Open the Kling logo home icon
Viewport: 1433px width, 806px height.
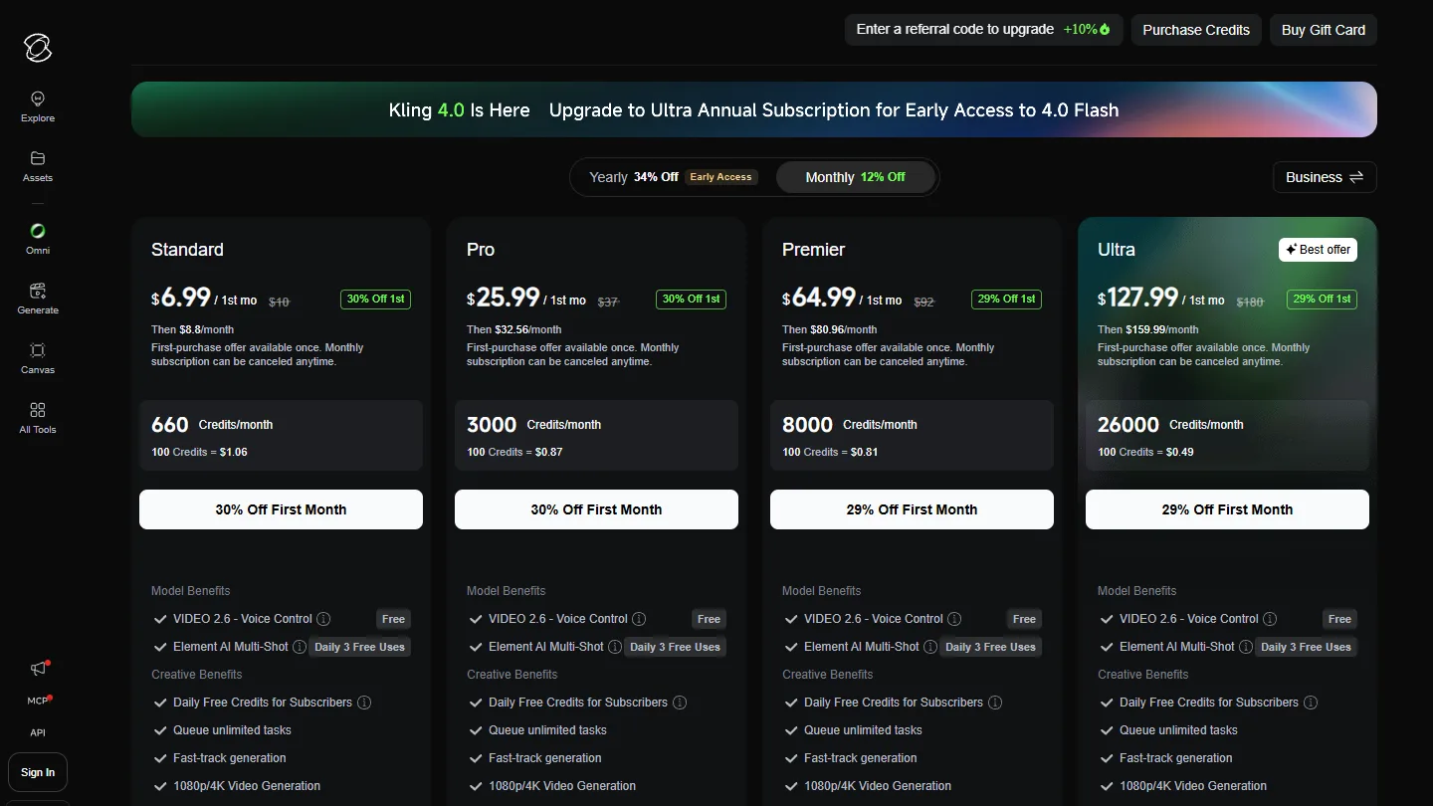pyautogui.click(x=38, y=47)
